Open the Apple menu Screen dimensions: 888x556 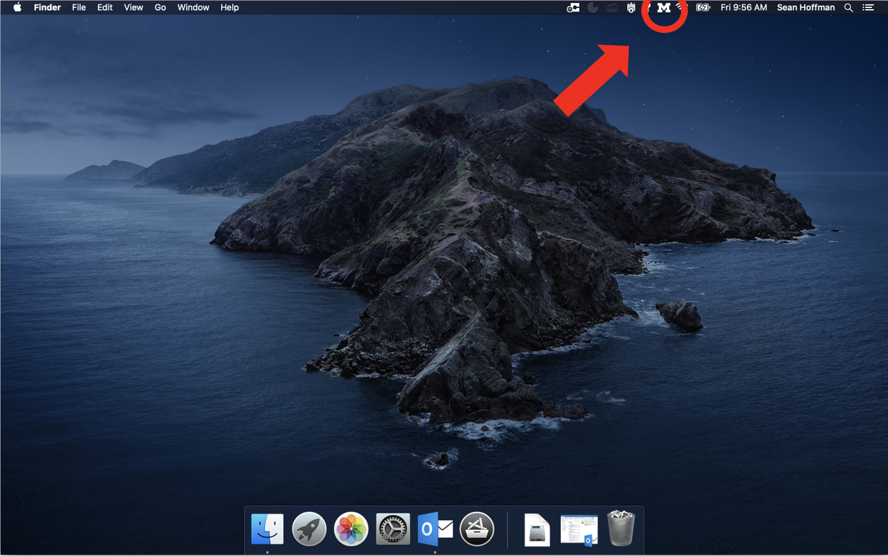tap(17, 7)
